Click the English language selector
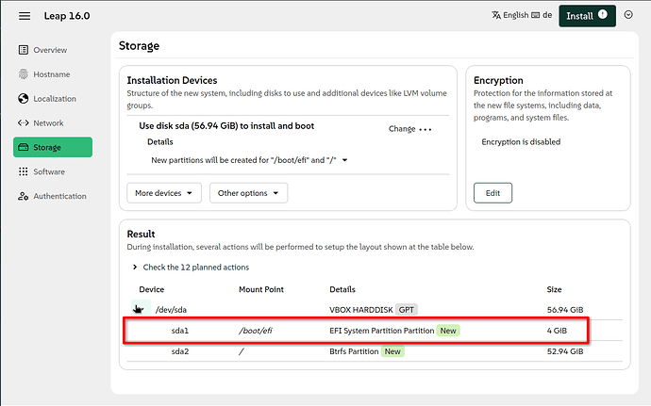Image resolution: width=651 pixels, height=406 pixels. 516,15
